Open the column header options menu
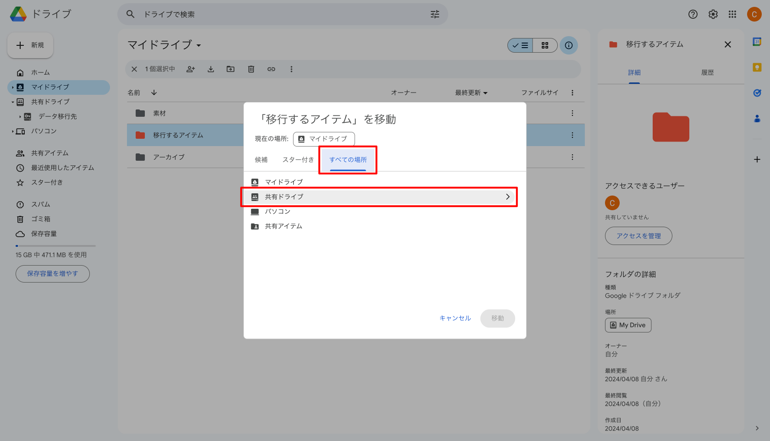The width and height of the screenshot is (770, 441). (x=572, y=93)
